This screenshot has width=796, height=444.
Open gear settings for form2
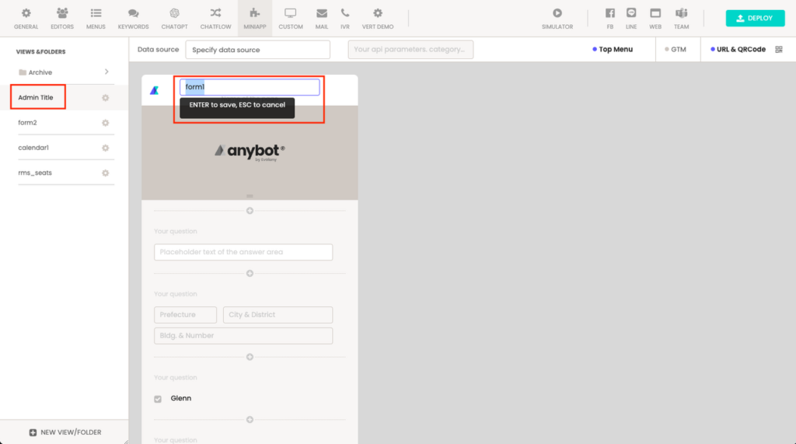(x=106, y=123)
